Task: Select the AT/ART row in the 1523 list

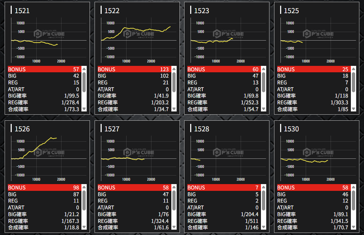Action: pos(223,89)
